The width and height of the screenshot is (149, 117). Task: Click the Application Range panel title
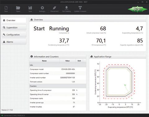[102, 56]
